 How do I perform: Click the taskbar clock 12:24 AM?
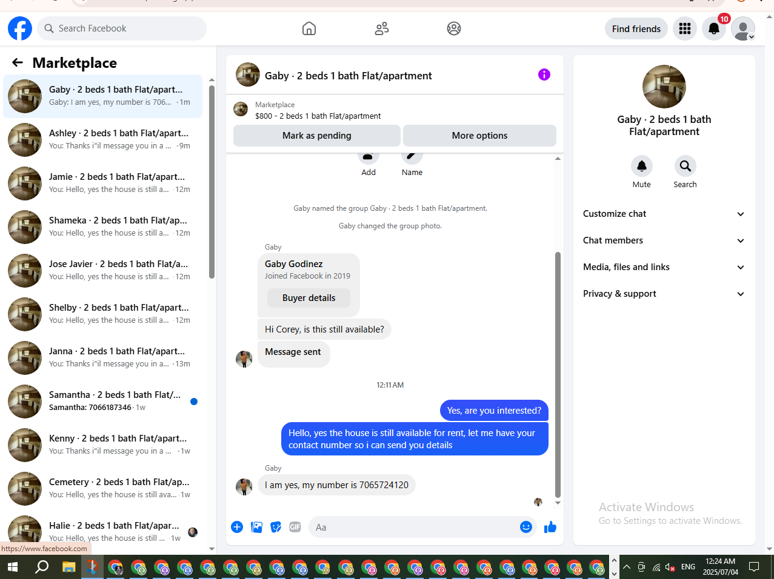pyautogui.click(x=721, y=567)
